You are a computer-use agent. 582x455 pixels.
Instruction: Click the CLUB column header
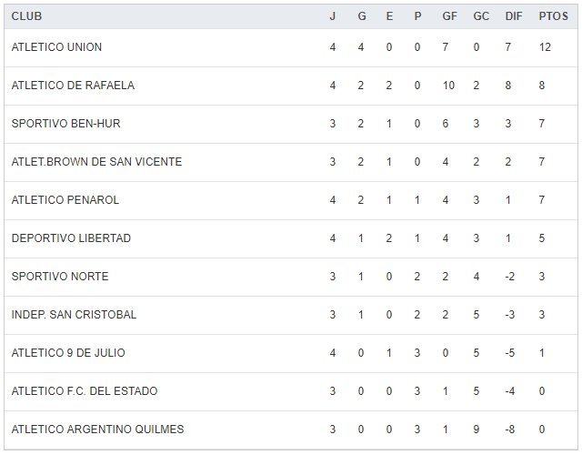[26, 16]
